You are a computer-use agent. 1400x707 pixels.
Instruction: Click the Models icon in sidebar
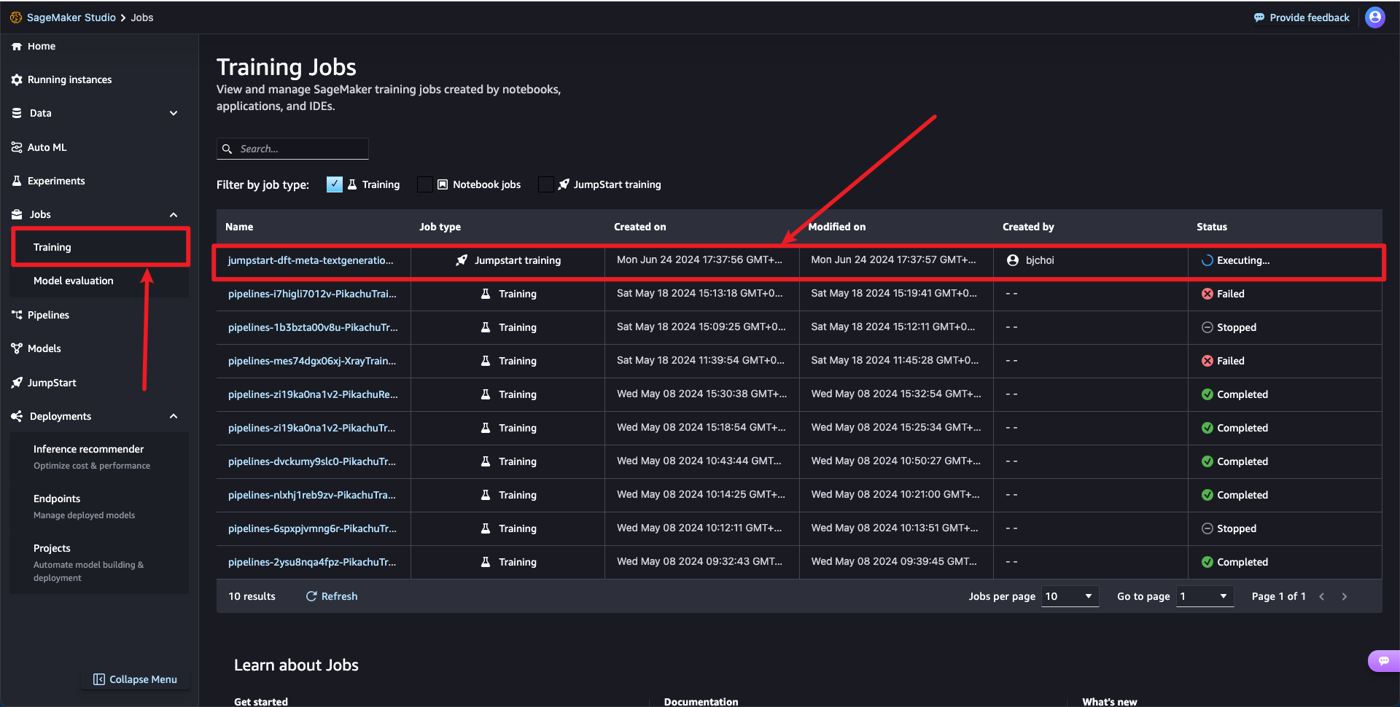pos(17,348)
